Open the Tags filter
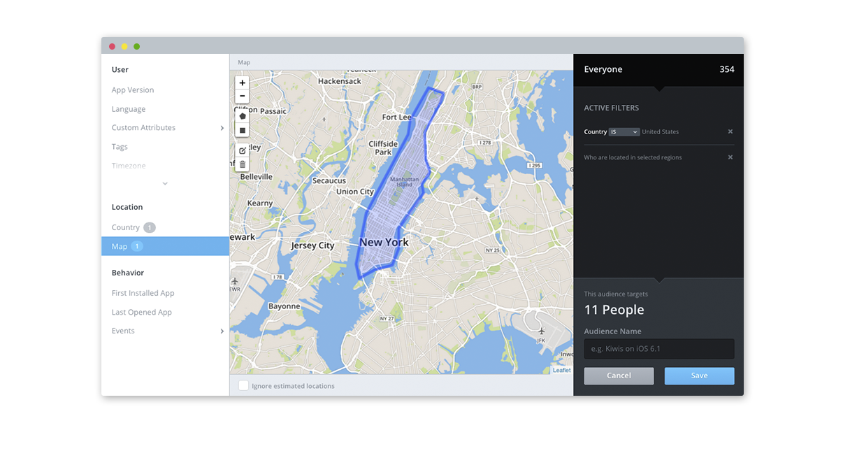This screenshot has width=843, height=451. (120, 147)
